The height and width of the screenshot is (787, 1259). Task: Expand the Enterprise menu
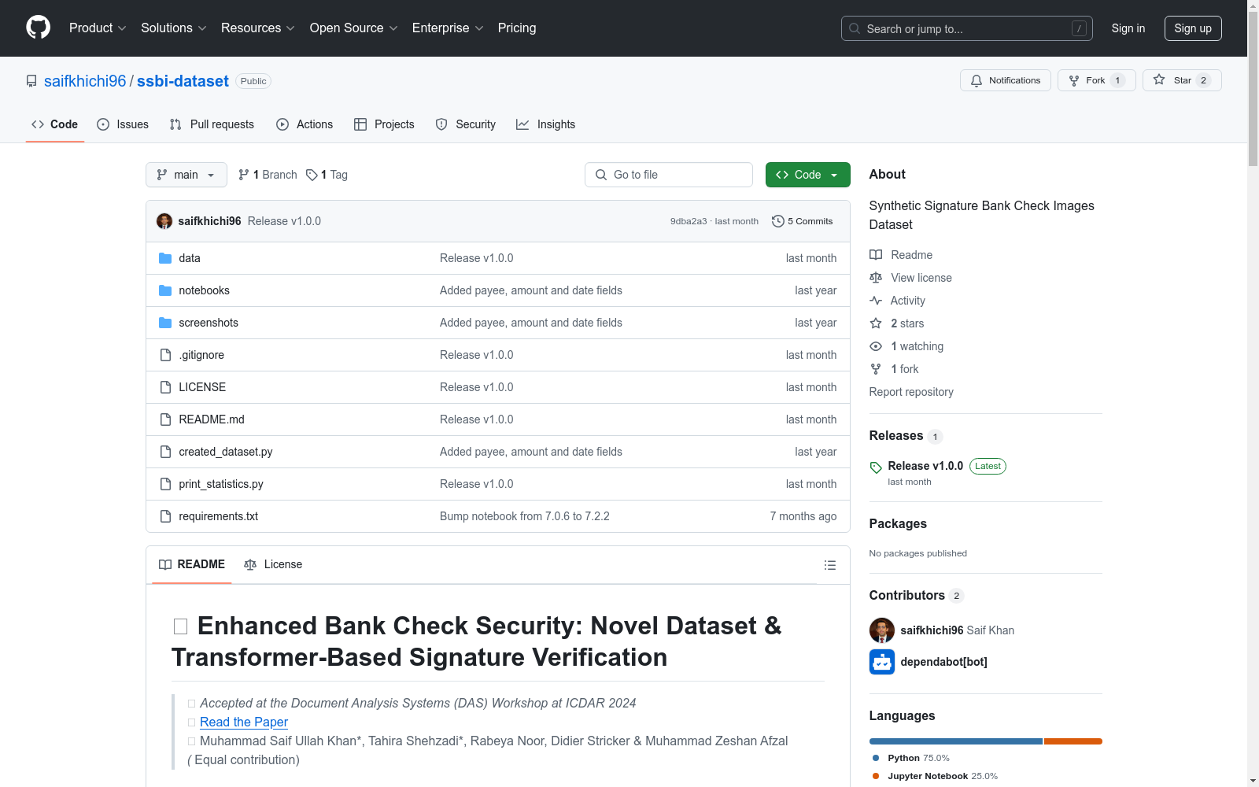[x=448, y=28]
